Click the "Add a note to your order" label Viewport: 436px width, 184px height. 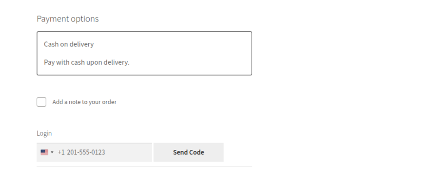pos(84,102)
